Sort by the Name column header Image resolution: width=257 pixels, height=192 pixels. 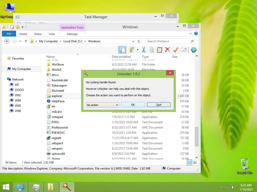tap(50, 57)
